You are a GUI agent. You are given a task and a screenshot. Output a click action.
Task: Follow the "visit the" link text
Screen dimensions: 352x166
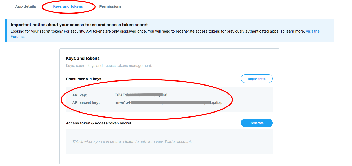313,31
